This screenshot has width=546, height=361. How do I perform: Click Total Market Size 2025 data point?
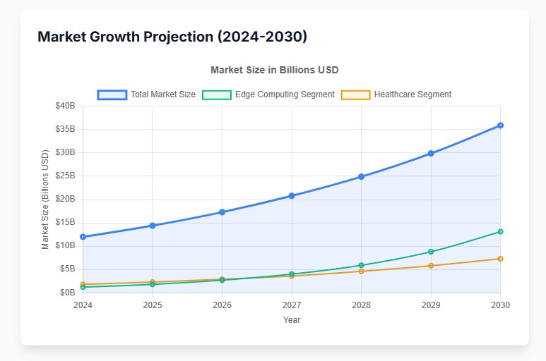pos(153,226)
